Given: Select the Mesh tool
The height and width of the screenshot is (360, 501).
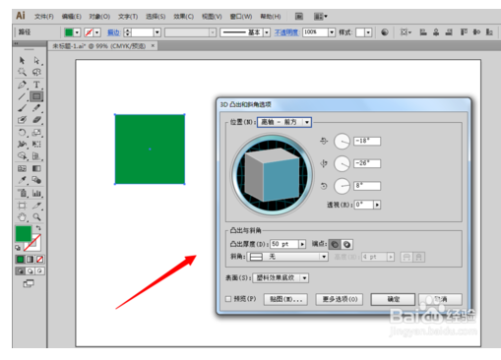Looking at the screenshot, I should [x=22, y=168].
